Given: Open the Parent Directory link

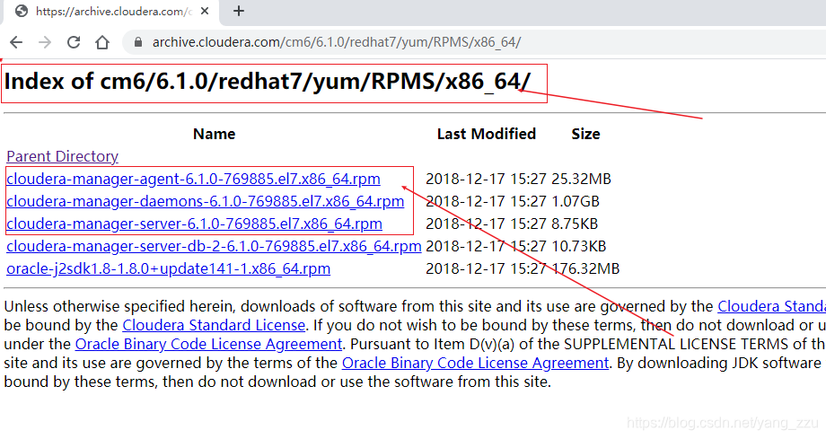Looking at the screenshot, I should tap(62, 156).
